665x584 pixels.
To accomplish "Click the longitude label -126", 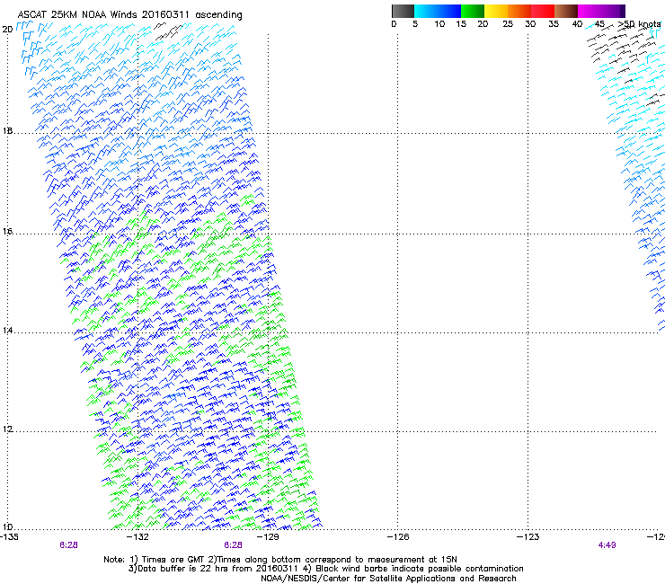I will click(x=398, y=537).
